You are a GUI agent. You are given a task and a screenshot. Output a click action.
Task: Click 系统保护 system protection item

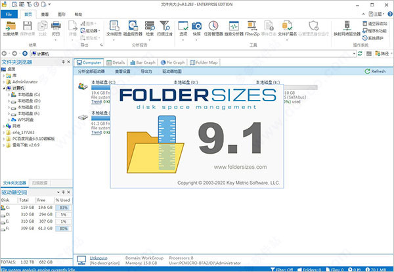[x=373, y=38]
